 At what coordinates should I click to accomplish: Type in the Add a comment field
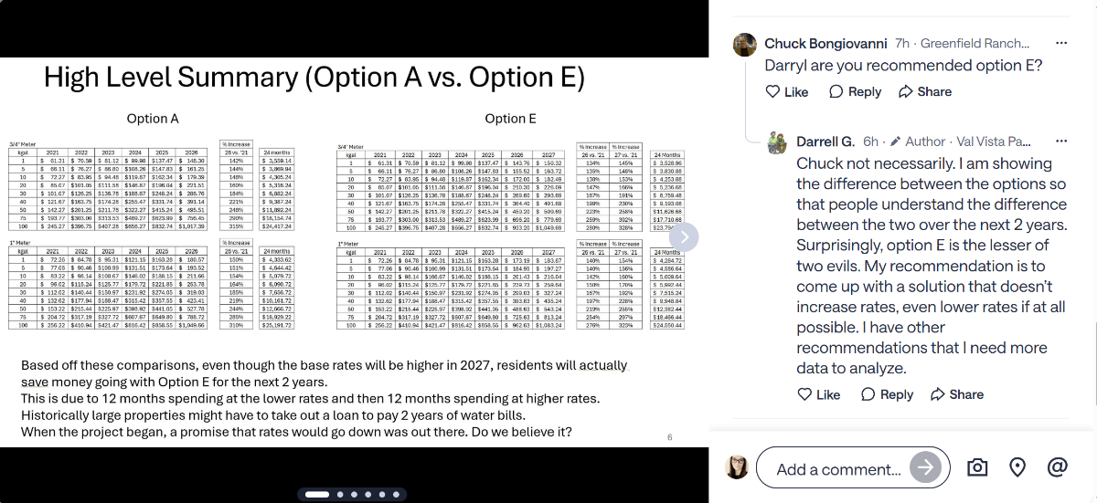click(838, 469)
